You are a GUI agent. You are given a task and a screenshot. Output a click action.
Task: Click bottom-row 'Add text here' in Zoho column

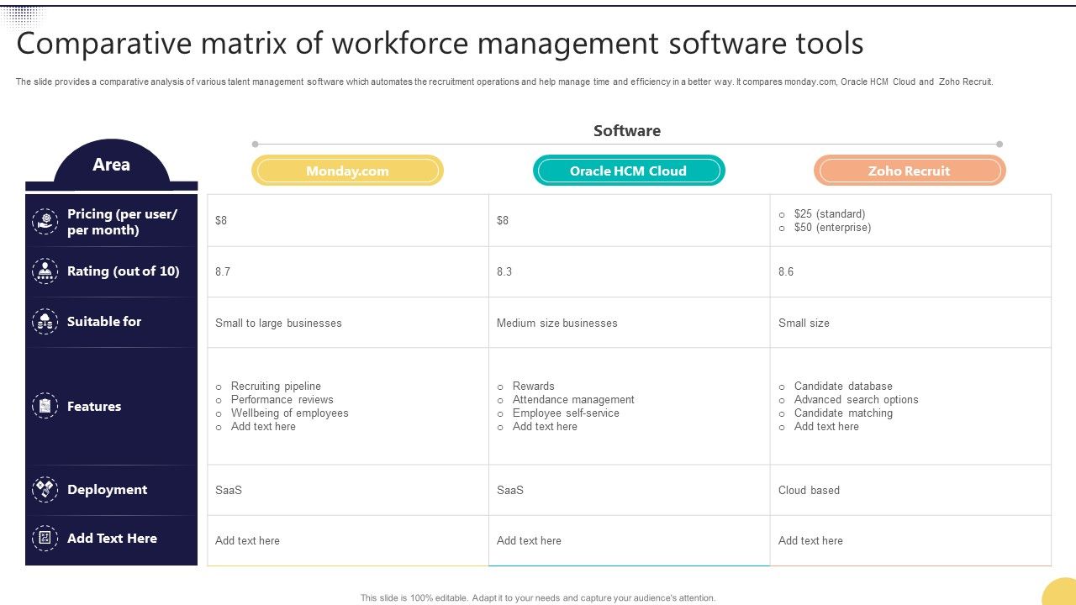[810, 541]
